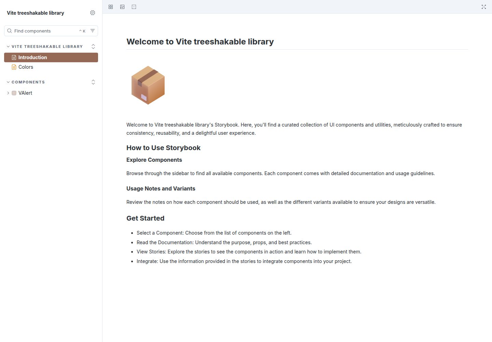The width and height of the screenshot is (492, 342).
Task: Click the Select a Component bullet item
Action: [x=214, y=233]
